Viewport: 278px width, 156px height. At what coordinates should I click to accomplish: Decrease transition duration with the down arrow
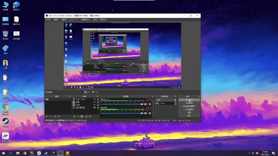[x=175, y=104]
